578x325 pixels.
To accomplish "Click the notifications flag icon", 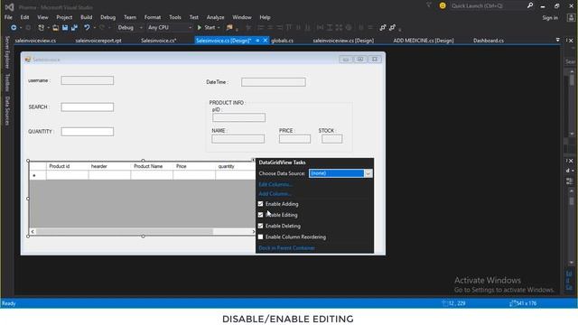I will coord(429,5).
